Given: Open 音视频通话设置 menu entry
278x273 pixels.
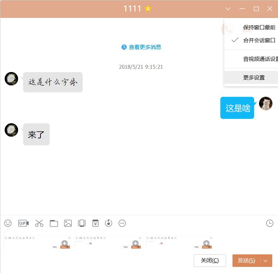Looking at the screenshot, I should [x=251, y=59].
